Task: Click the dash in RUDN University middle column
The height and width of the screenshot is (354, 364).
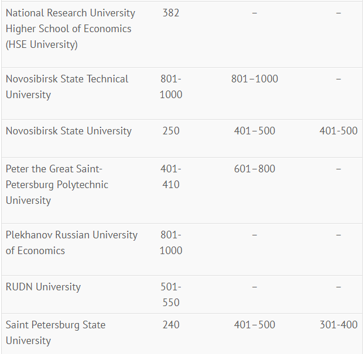Action: coord(255,287)
